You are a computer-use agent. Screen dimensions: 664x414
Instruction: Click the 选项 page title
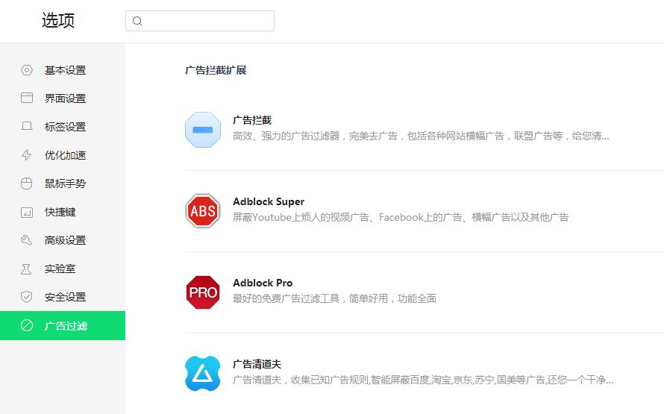[58, 20]
